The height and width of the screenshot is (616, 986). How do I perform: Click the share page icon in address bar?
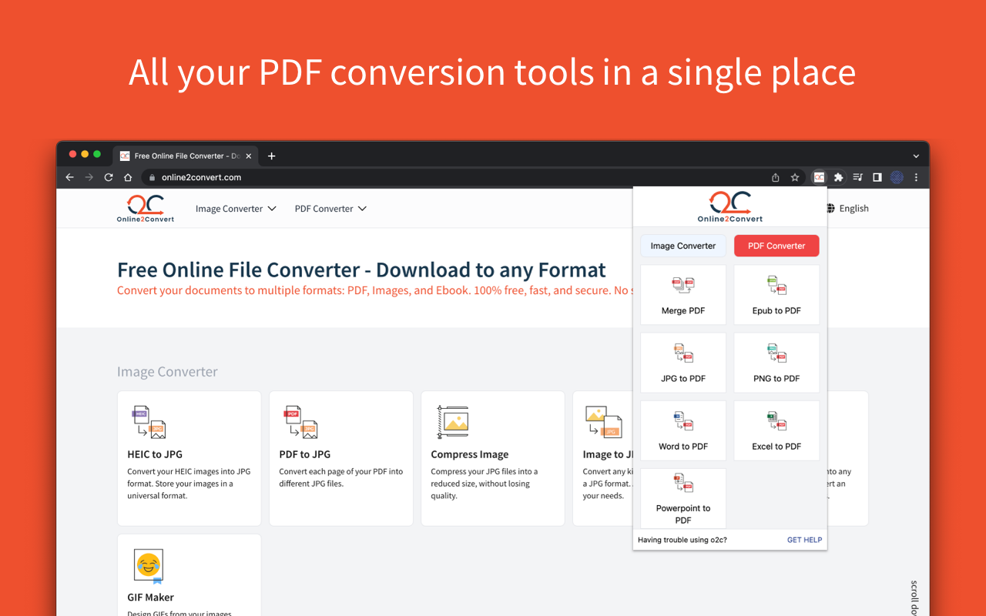coord(776,177)
